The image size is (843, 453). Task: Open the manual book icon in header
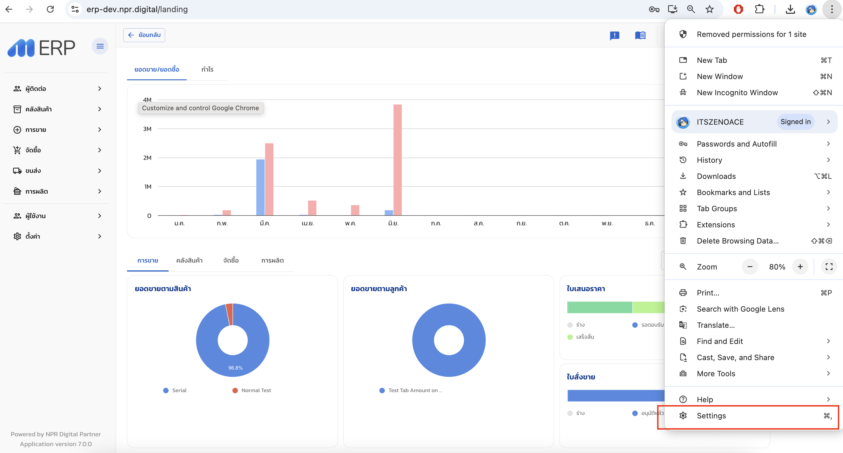coord(640,35)
